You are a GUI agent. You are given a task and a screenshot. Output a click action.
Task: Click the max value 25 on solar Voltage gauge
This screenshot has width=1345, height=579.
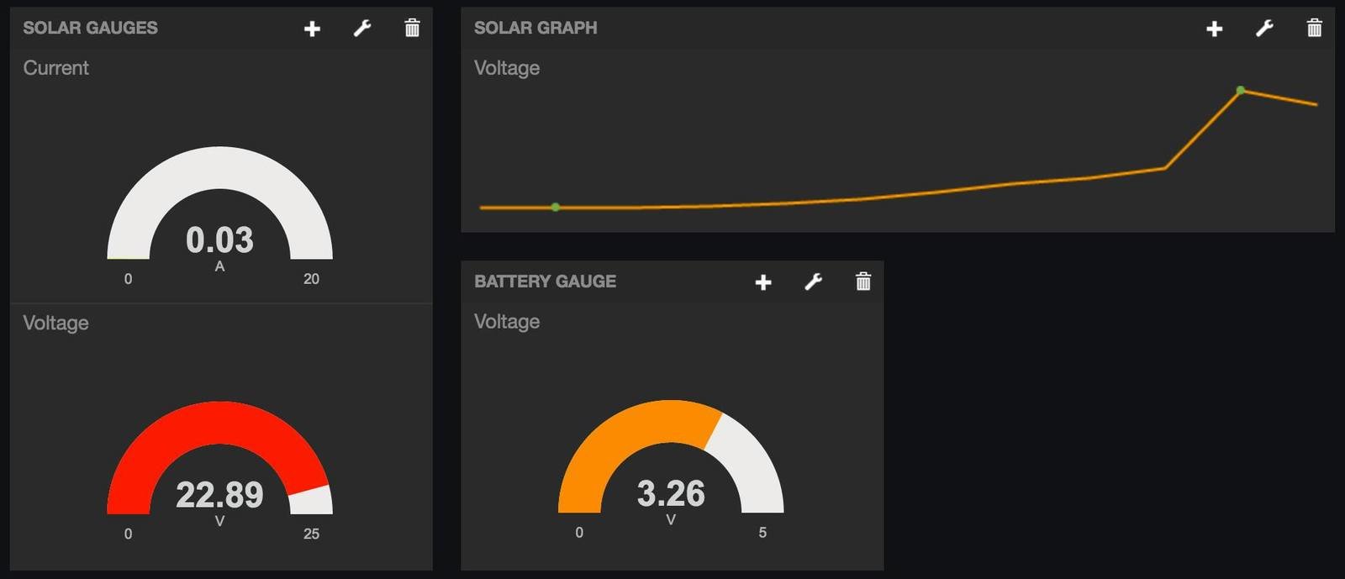coord(311,534)
